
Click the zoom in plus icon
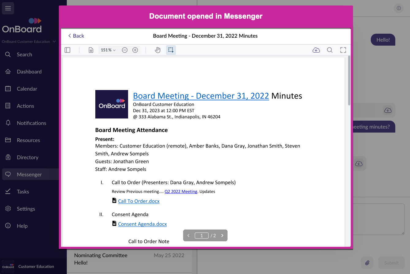pos(135,50)
